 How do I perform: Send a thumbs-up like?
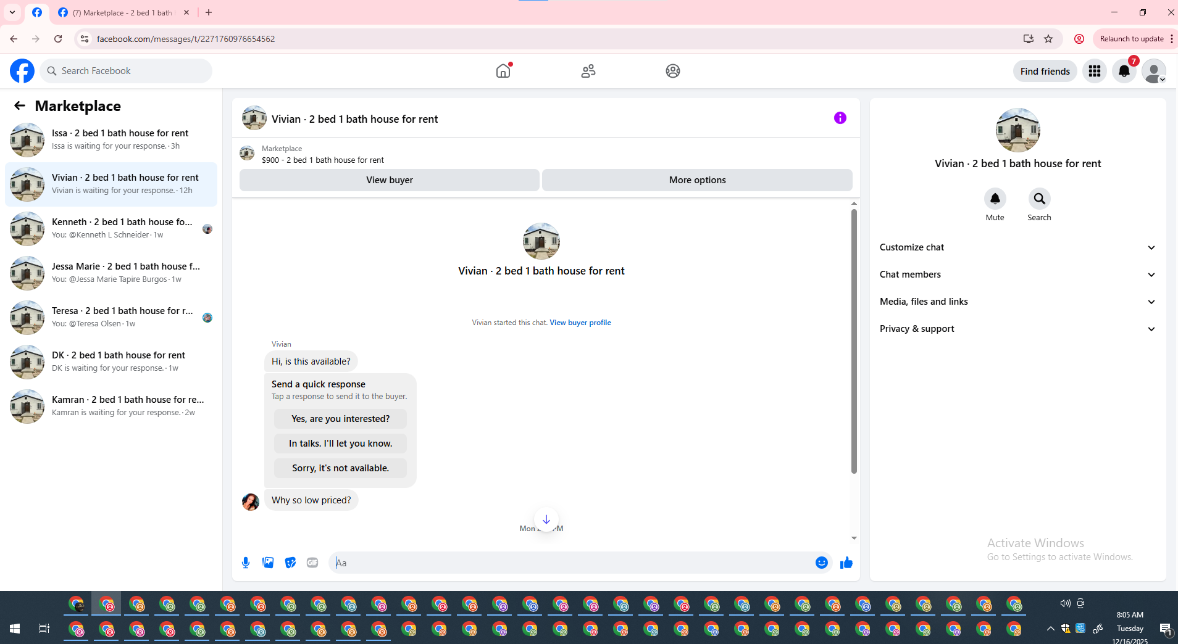pos(846,563)
